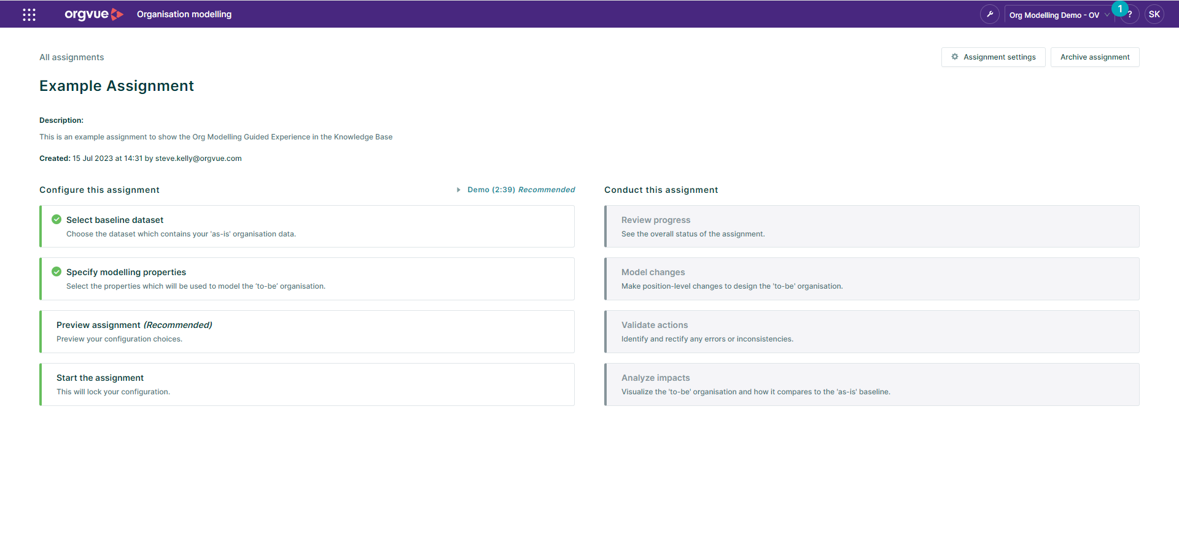Viewport: 1179px width, 554px height.
Task: Open the help question mark icon
Action: tap(1130, 15)
